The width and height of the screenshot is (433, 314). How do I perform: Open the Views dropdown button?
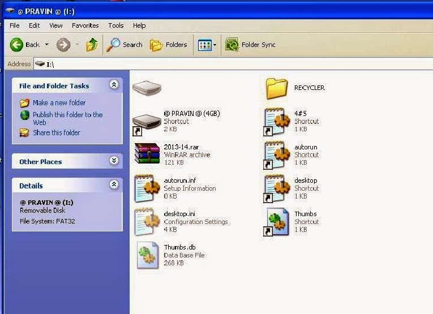pyautogui.click(x=207, y=45)
